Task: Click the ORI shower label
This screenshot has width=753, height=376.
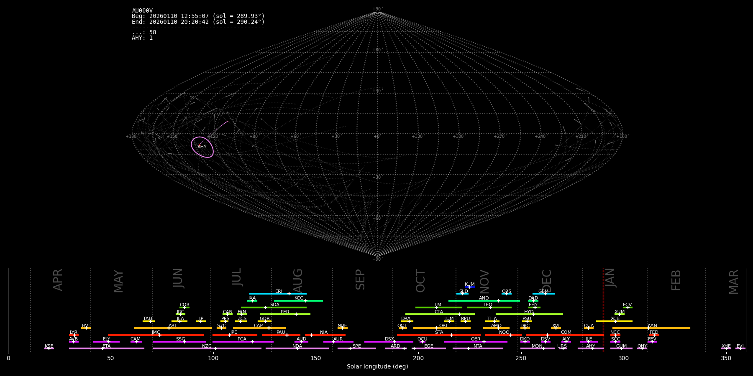Action: click(x=443, y=326)
